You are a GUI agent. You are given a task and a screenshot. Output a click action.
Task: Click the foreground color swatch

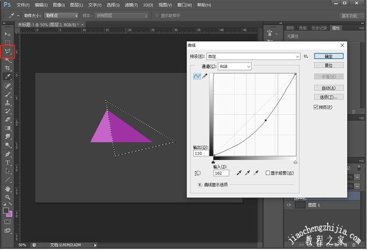point(6,211)
